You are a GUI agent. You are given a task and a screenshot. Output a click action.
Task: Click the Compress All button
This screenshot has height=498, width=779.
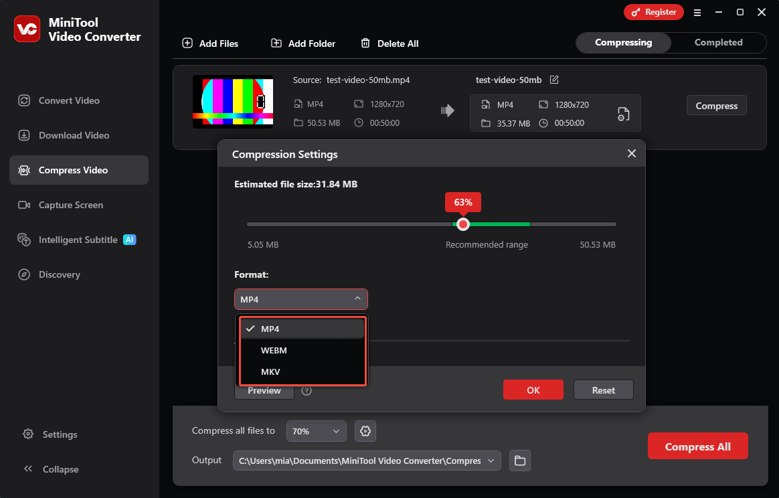coord(697,445)
